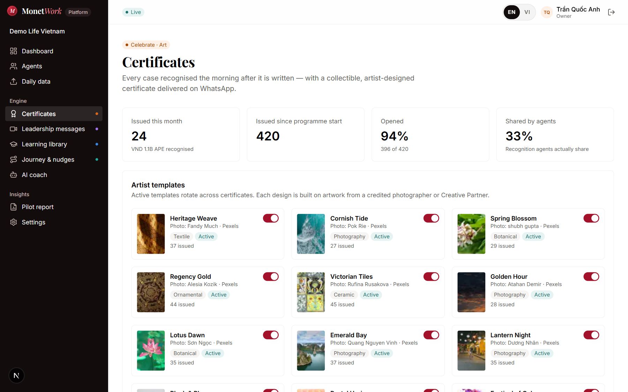Switch off the Emerald Bay template
The height and width of the screenshot is (392, 628).
431,335
